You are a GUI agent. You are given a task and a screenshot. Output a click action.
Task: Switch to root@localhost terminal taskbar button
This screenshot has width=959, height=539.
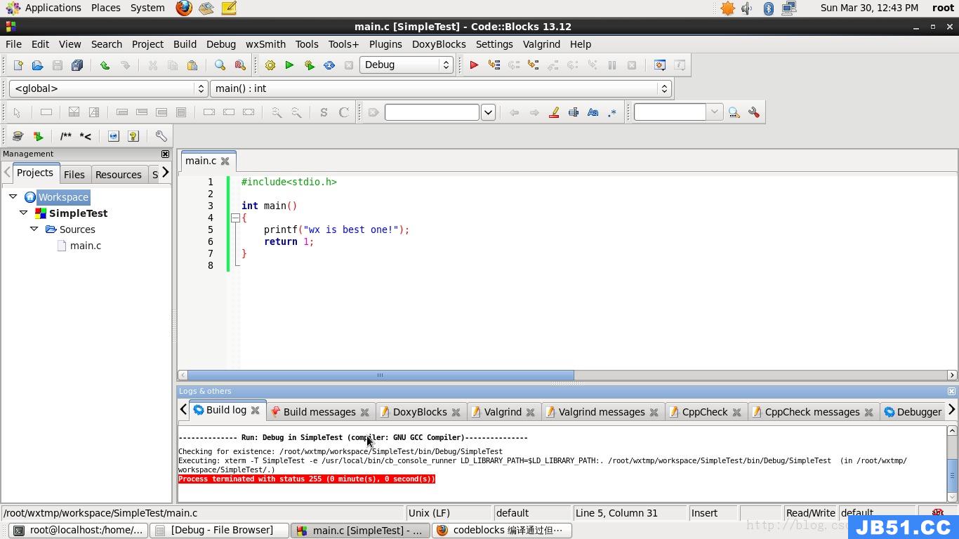pyautogui.click(x=79, y=530)
